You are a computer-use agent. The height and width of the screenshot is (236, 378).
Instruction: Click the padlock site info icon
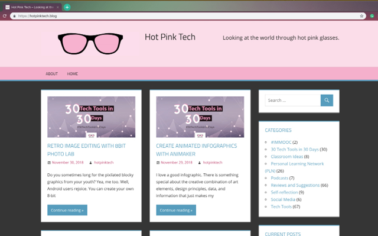14,16
